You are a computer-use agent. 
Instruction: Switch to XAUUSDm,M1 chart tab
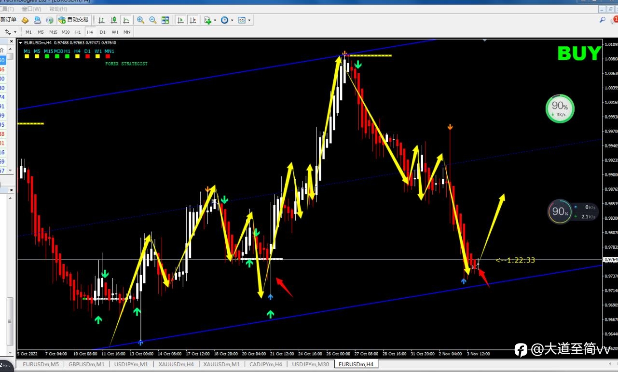pyautogui.click(x=221, y=364)
